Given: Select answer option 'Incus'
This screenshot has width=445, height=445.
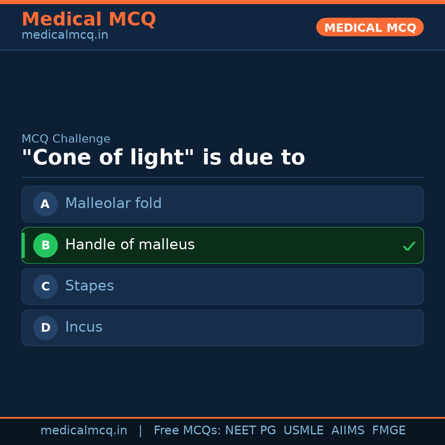Looking at the screenshot, I should pos(222,328).
